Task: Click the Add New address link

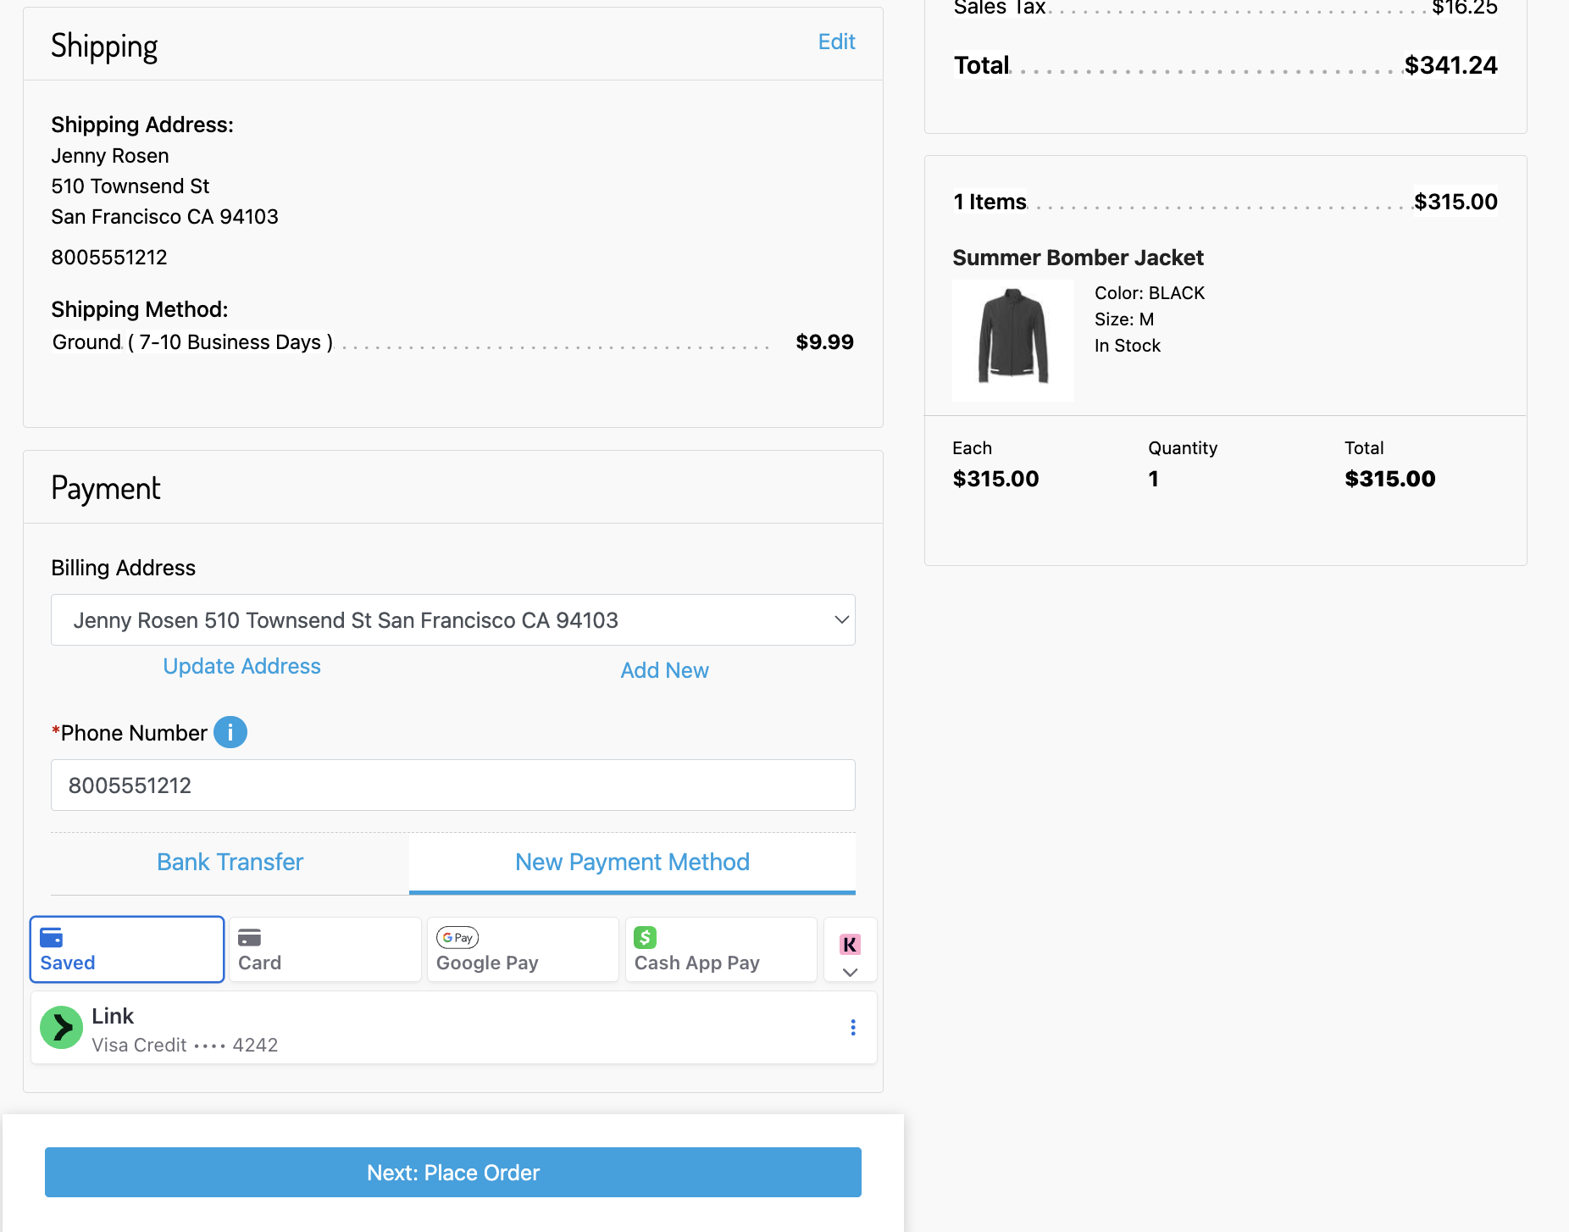Action: coord(664,670)
